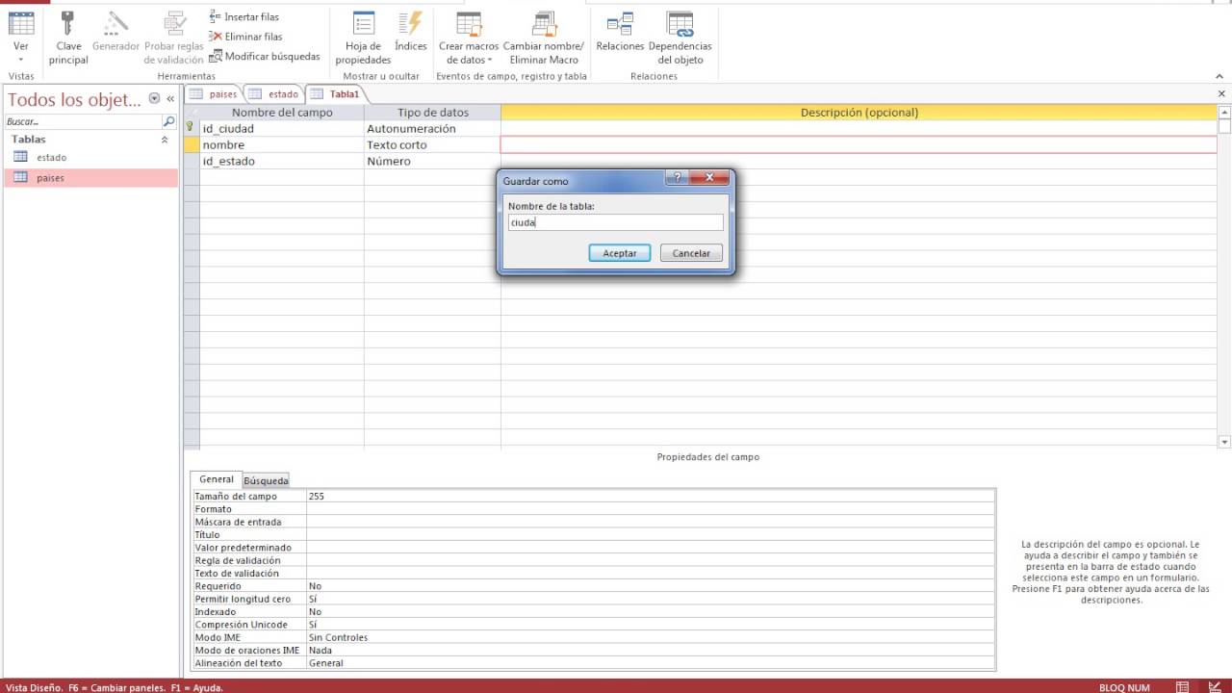Click Alineación del texto value General

(x=651, y=663)
